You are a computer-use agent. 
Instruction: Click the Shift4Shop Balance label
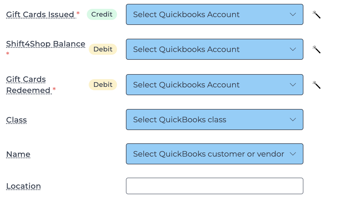coord(46,44)
